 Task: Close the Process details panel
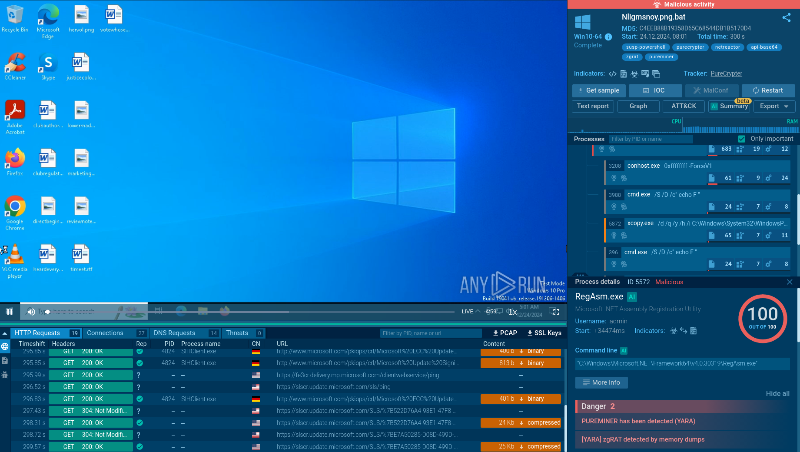[x=789, y=282]
